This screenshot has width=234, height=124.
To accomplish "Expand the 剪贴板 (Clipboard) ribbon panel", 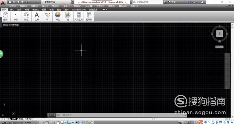I will pos(89,17).
